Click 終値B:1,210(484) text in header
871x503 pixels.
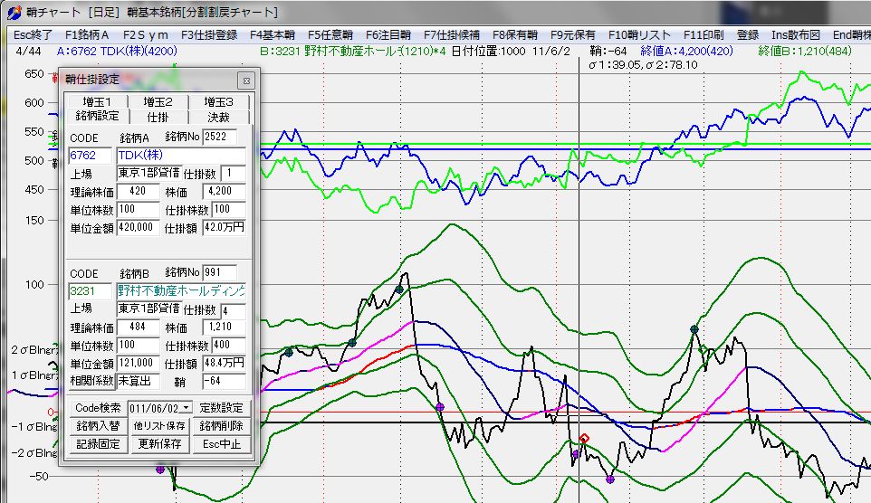pos(804,51)
